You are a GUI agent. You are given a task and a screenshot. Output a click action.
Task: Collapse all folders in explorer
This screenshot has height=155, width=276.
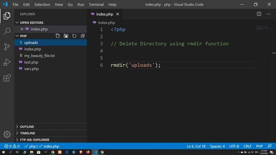point(82,36)
